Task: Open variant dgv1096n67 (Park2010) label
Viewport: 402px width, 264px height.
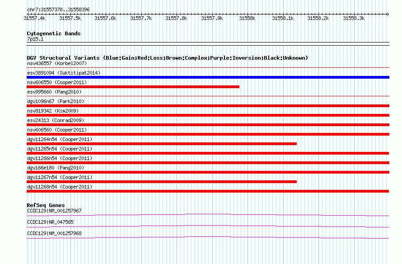Action: coord(56,101)
